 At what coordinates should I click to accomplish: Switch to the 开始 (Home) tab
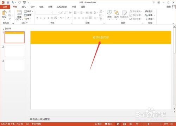15,7
